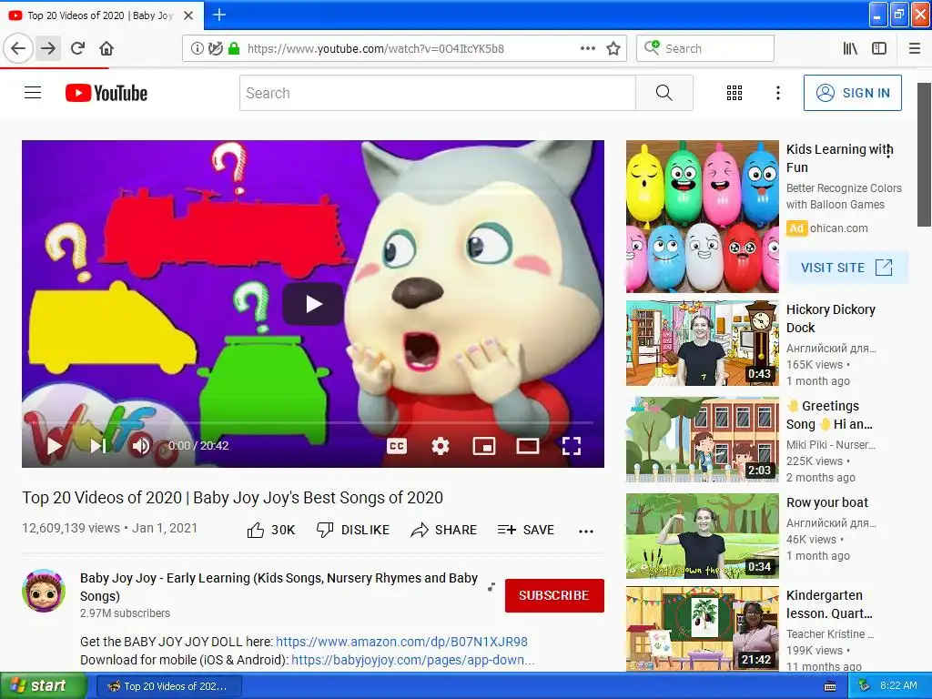Open YouTube settings three-dot menu
Image resolution: width=932 pixels, height=699 pixels.
[x=777, y=93]
